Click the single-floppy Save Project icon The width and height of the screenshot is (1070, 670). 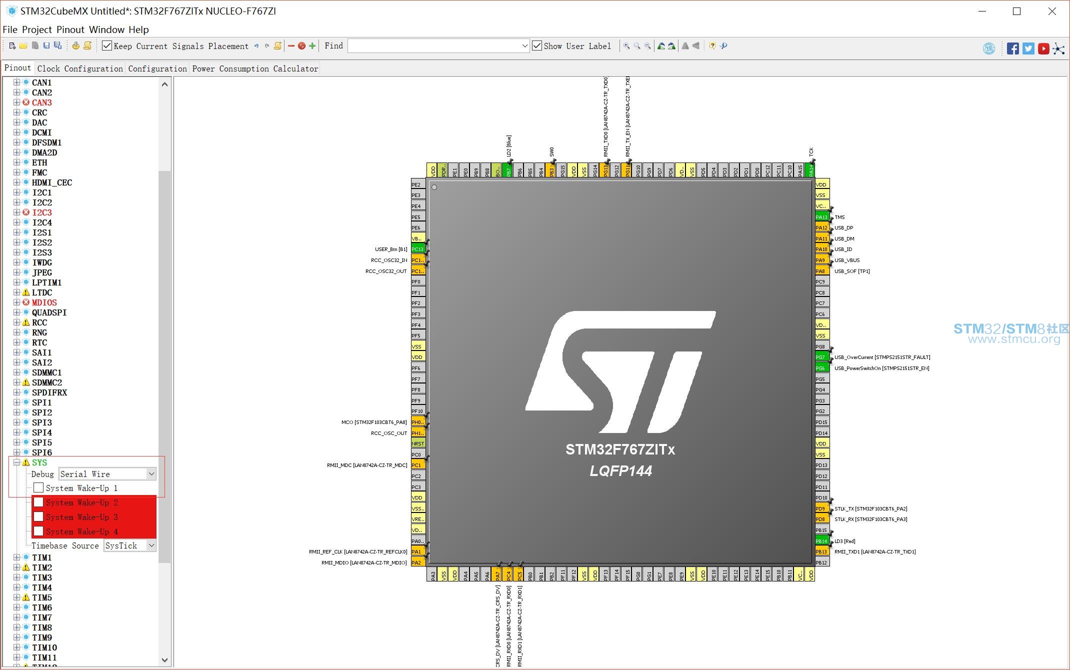[46, 46]
